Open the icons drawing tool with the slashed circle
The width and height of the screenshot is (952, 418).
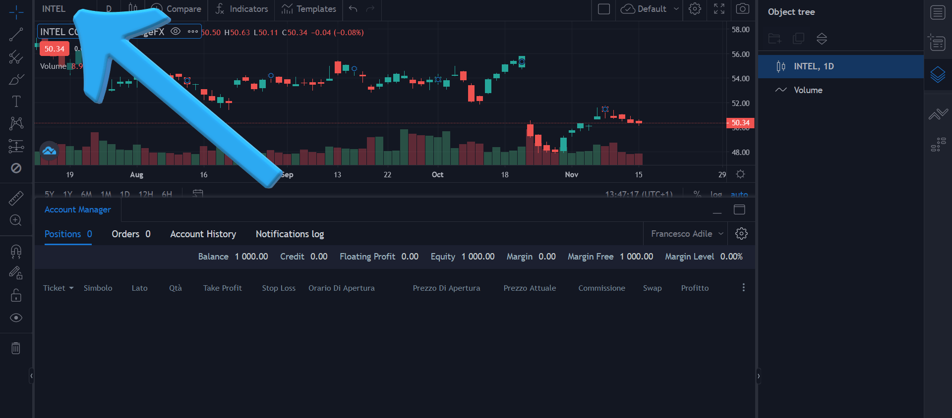pyautogui.click(x=16, y=168)
